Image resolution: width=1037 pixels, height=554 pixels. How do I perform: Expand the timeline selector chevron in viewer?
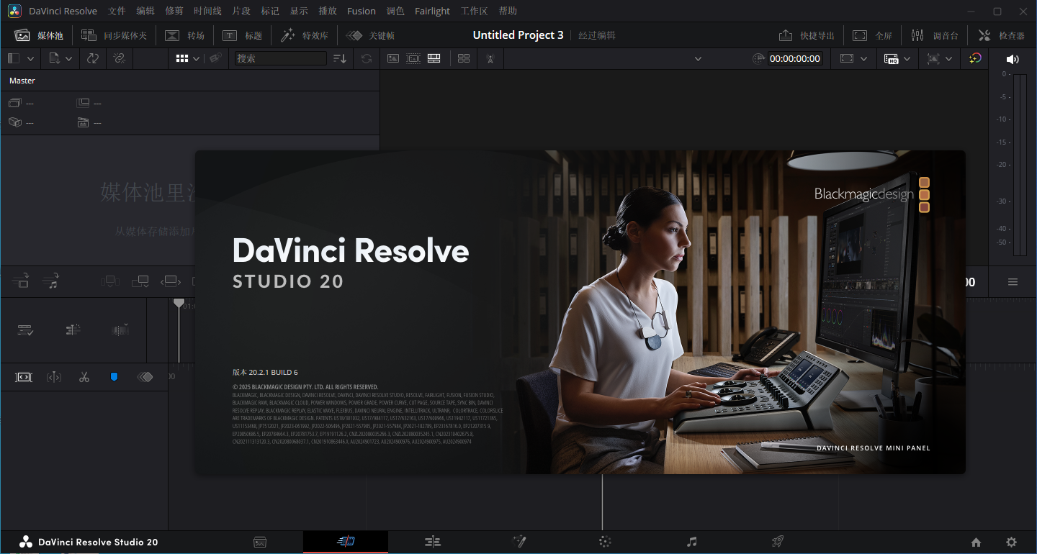(697, 59)
